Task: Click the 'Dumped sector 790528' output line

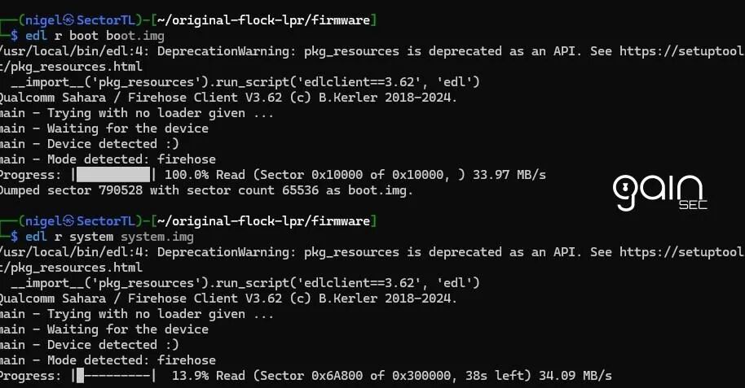Action: (x=206, y=190)
